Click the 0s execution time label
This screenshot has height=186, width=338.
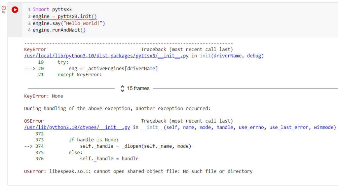coord(4,13)
